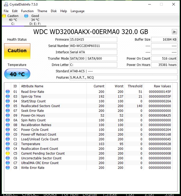Select the Current Pending Sector Count row text

coord(43,153)
